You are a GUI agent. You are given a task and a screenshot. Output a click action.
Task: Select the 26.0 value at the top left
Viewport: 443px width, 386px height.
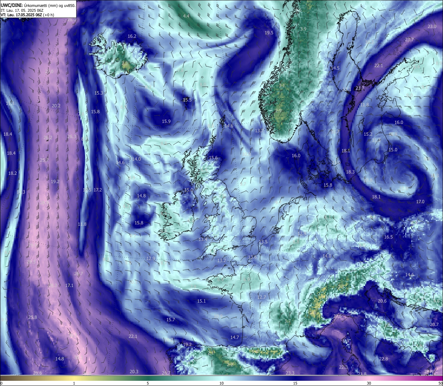71,20
